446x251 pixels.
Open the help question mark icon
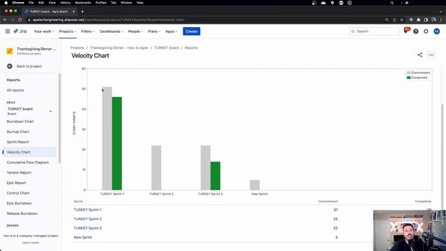coord(416,31)
